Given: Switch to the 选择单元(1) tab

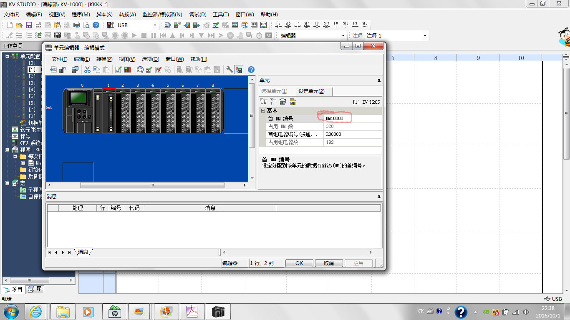Looking at the screenshot, I should pos(274,91).
